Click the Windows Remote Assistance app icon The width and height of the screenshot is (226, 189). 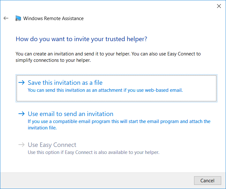(x=18, y=18)
